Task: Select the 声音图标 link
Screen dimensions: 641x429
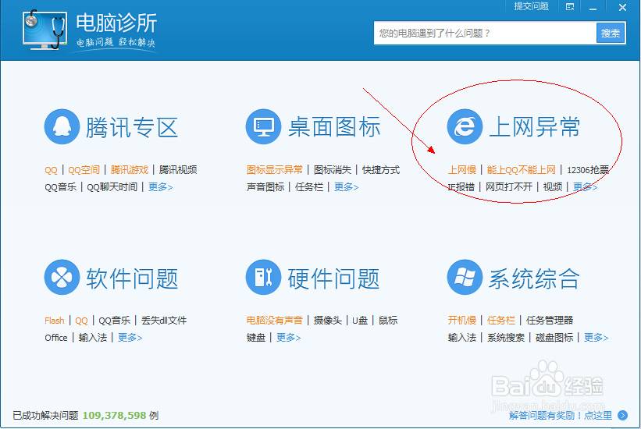Action: 265,187
